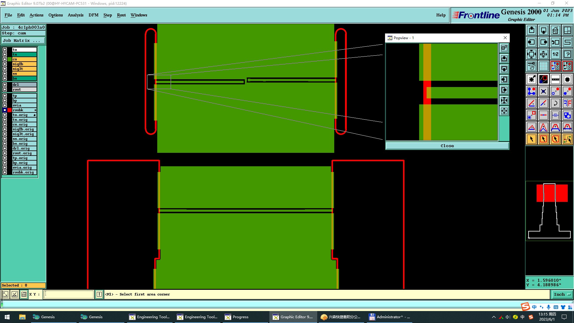
Task: Click the 1:2 zoom icon
Action: 555,54
